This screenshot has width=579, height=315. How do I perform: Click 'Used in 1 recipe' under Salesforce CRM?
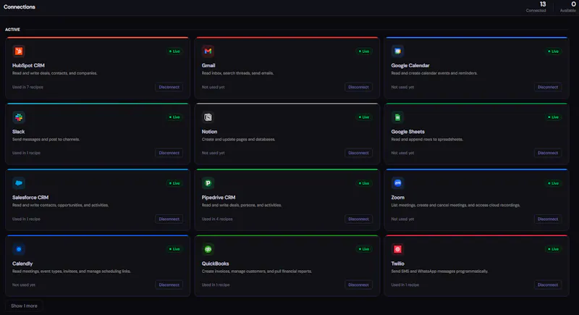(x=26, y=219)
